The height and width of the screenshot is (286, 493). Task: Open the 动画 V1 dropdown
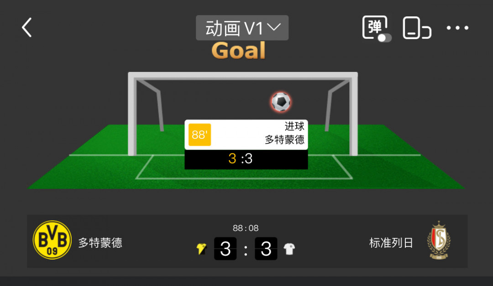click(242, 28)
